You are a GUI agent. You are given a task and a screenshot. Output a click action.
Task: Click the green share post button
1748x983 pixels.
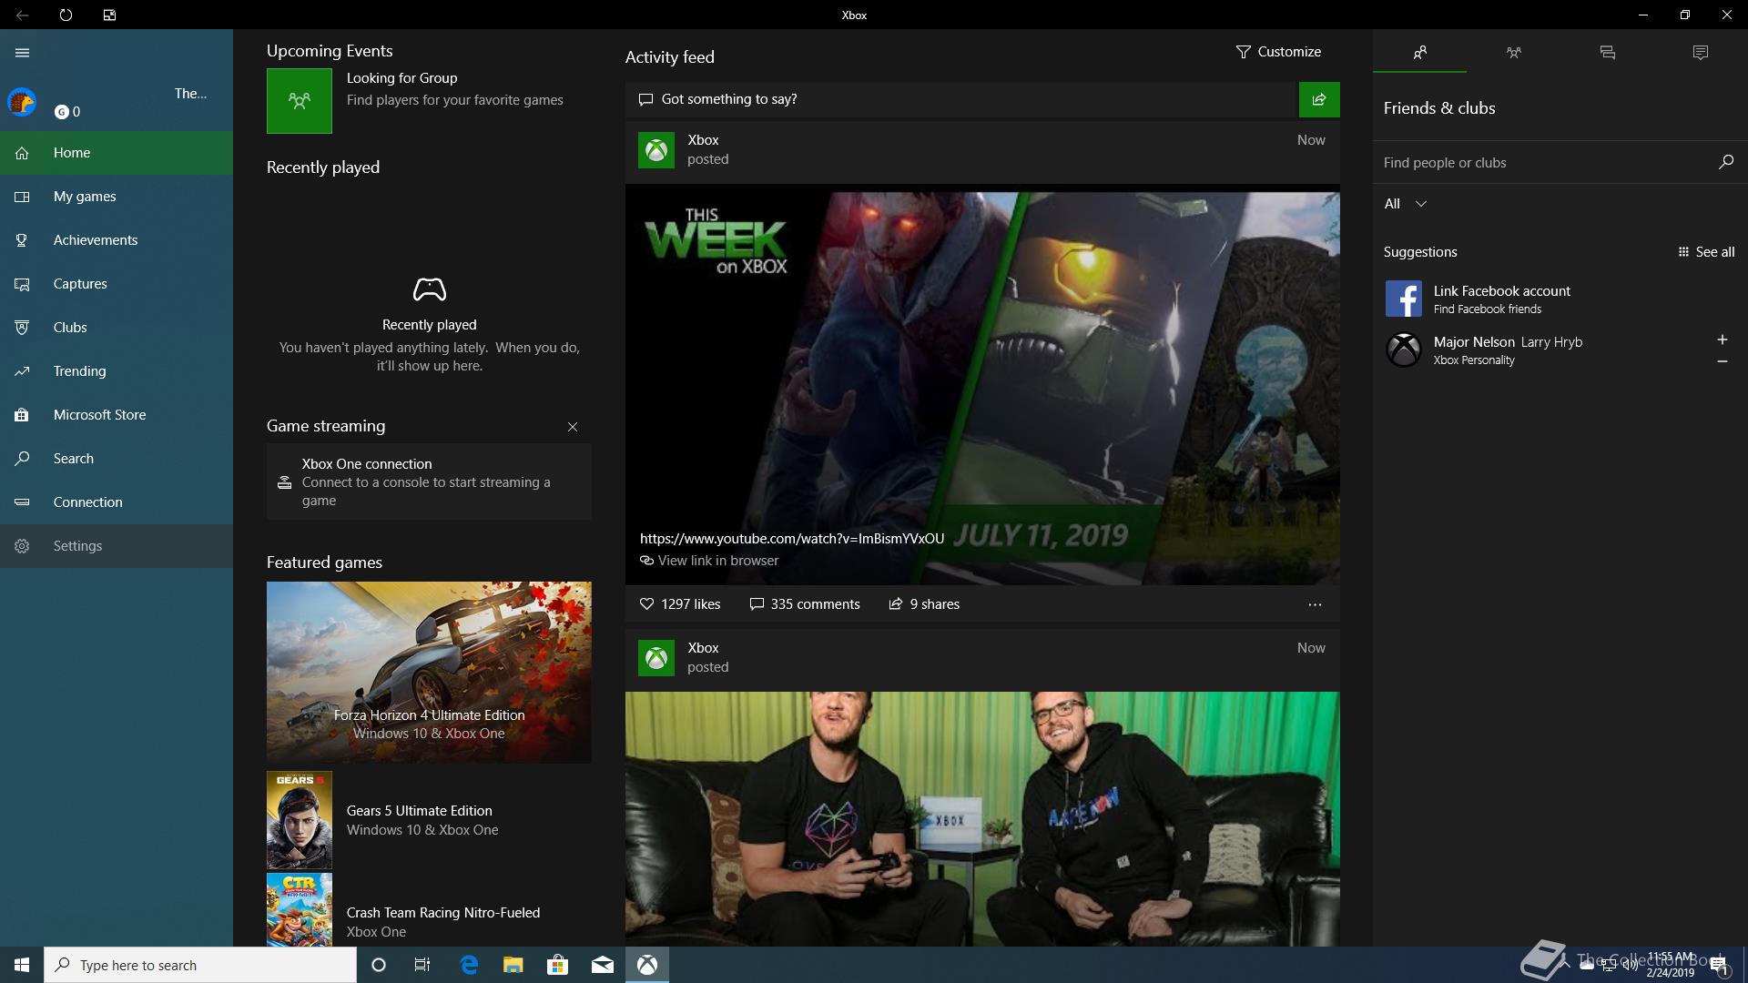tap(1319, 99)
